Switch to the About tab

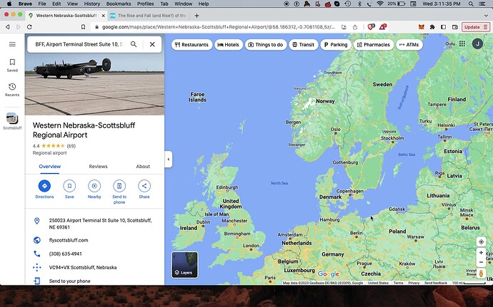pyautogui.click(x=143, y=167)
